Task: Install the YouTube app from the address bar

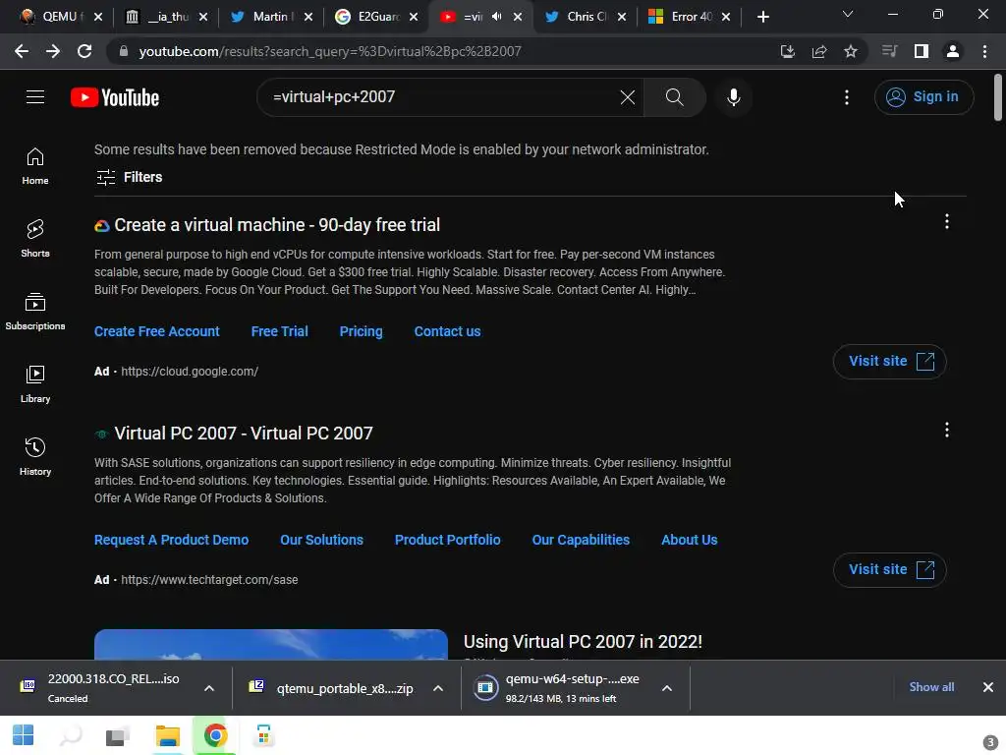Action: [x=787, y=51]
